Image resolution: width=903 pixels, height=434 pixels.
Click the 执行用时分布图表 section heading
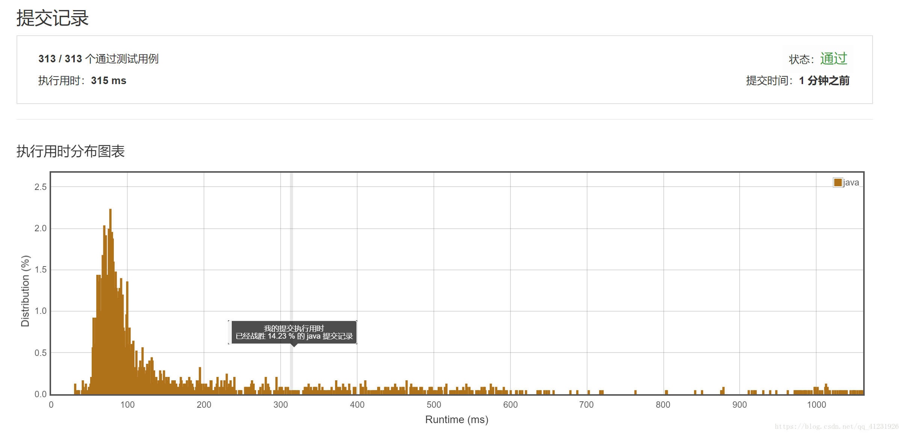(x=71, y=151)
